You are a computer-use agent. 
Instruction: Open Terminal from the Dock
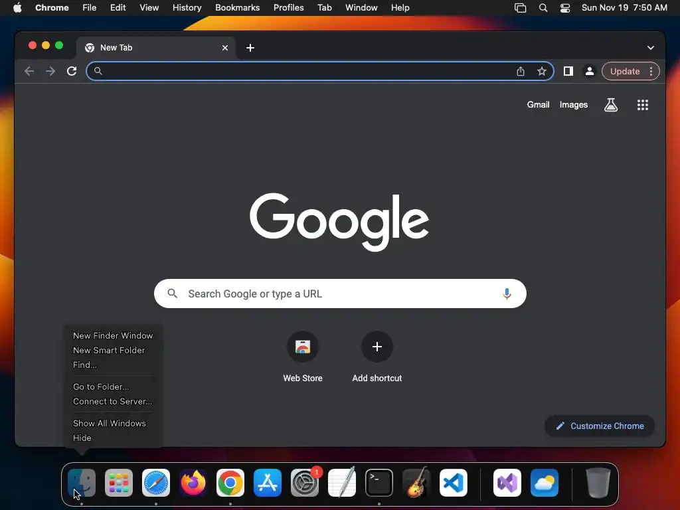(379, 483)
